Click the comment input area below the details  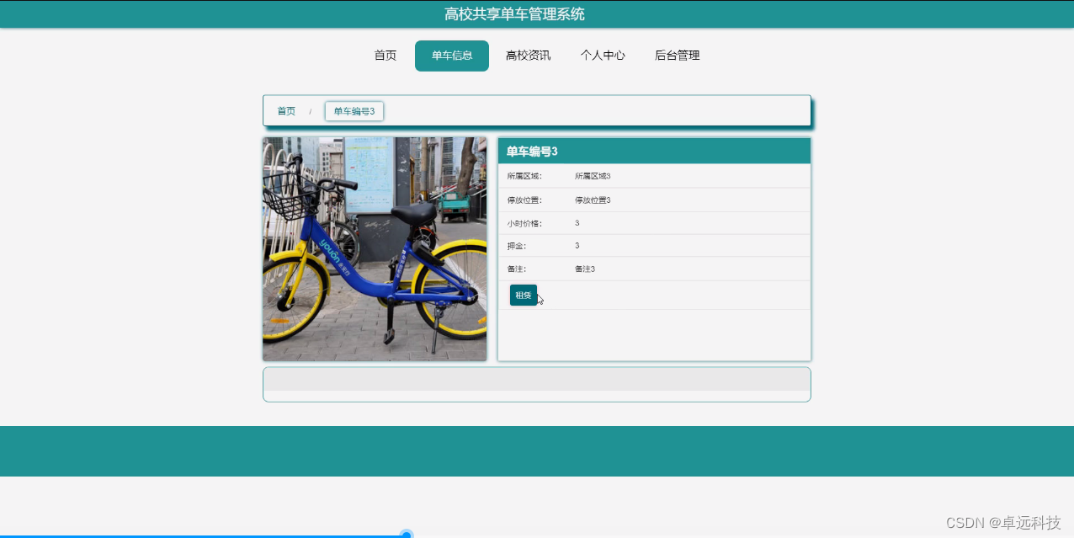(536, 384)
